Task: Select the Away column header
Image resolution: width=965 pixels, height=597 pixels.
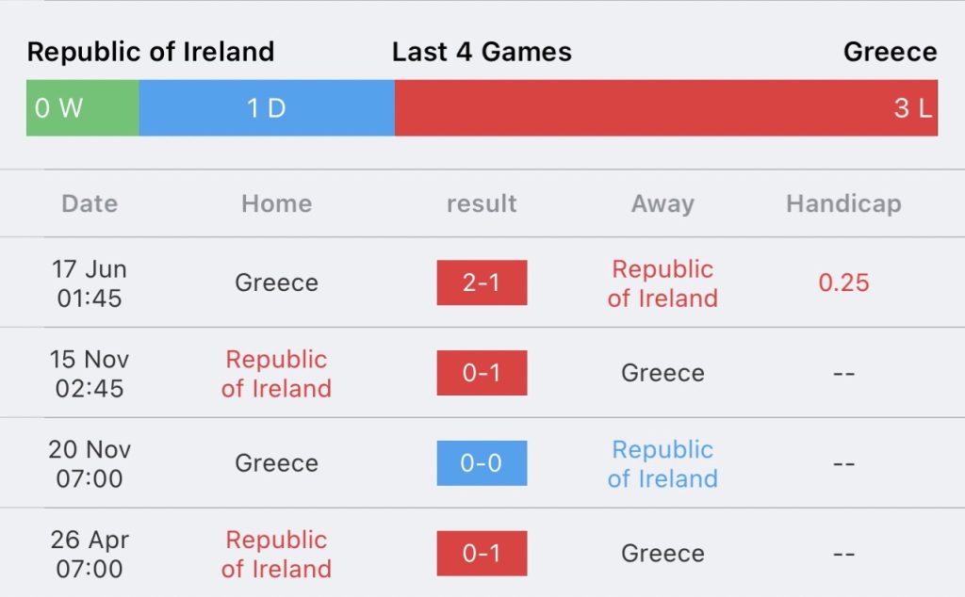Action: [662, 203]
